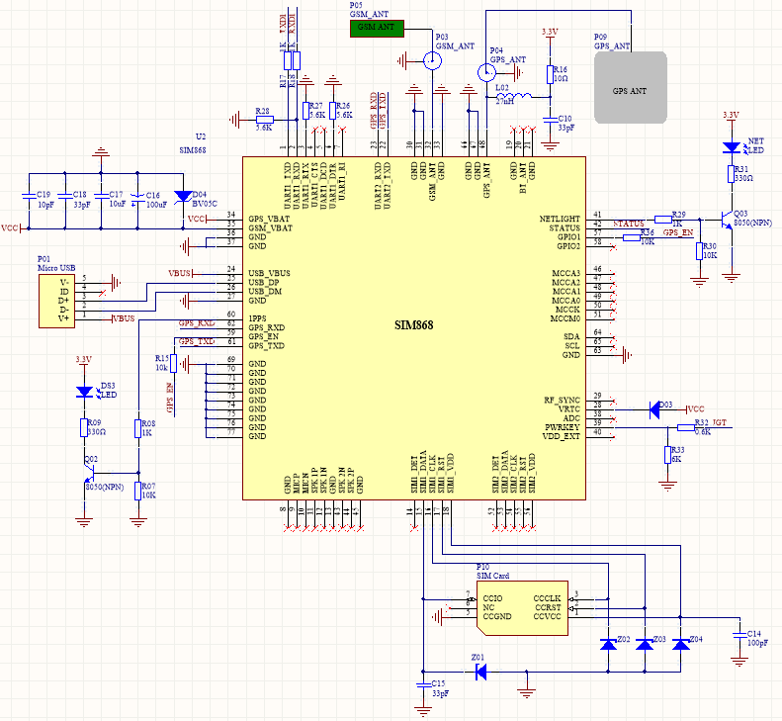Select the P10 SIM Card holder component
Viewport: 782px width, 721px height.
point(522,607)
